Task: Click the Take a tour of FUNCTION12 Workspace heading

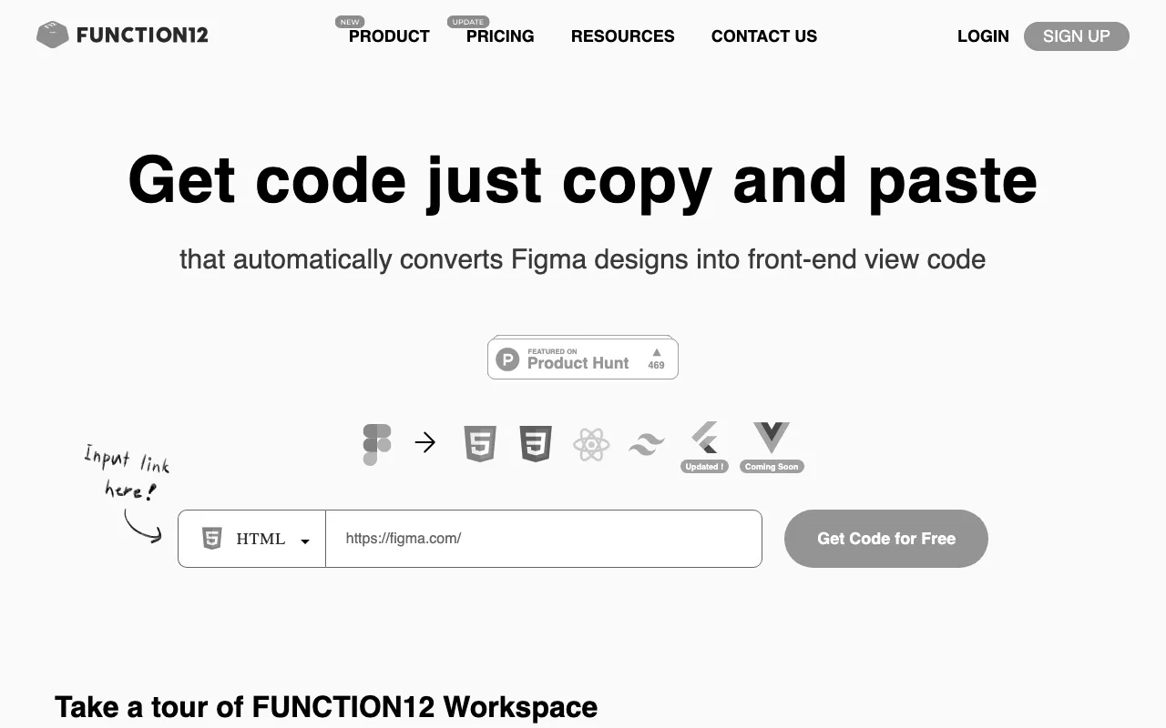Action: (326, 707)
